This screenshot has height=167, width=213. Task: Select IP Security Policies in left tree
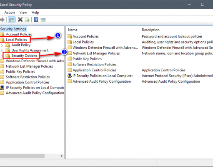pyautogui.click(x=35, y=88)
